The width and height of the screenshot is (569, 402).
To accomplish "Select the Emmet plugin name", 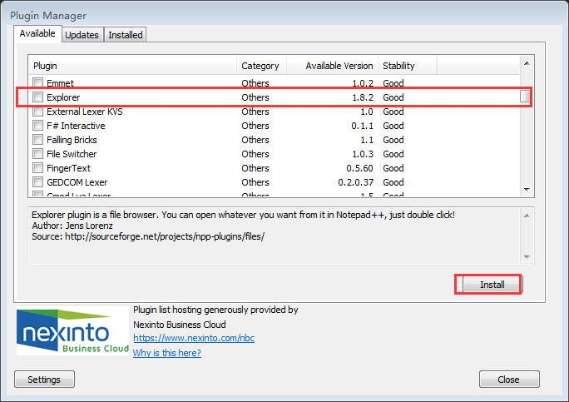I will (x=60, y=83).
